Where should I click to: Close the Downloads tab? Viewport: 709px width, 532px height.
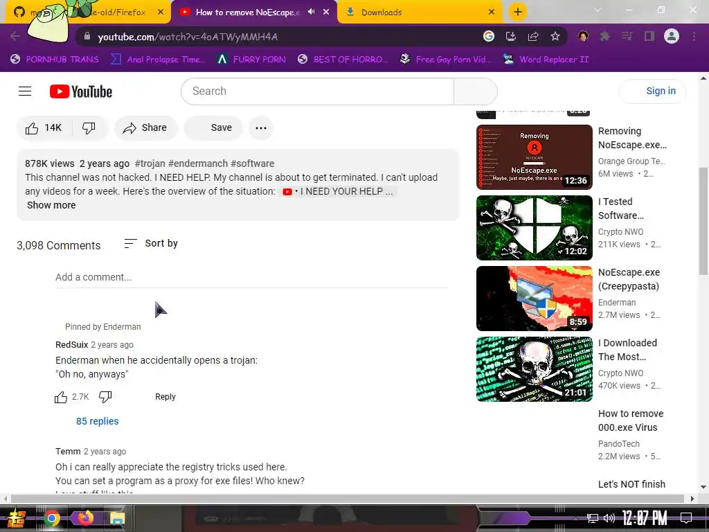pyautogui.click(x=492, y=12)
